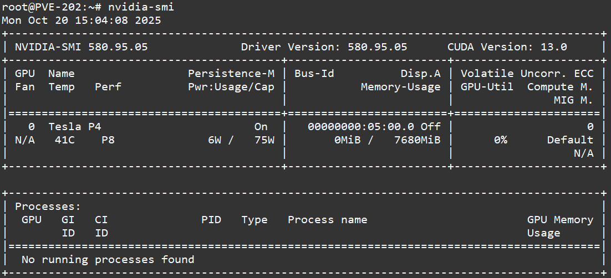Screen dimensions: 611x278
Task: Click the P8 performance state value
Action: [x=108, y=140]
